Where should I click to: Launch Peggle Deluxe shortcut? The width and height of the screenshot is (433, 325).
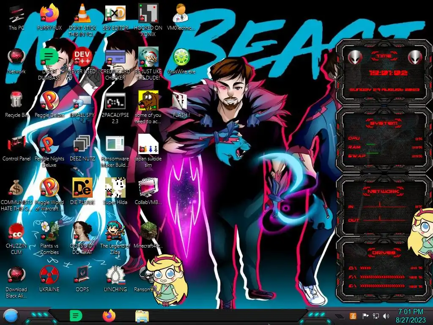[x=49, y=105]
